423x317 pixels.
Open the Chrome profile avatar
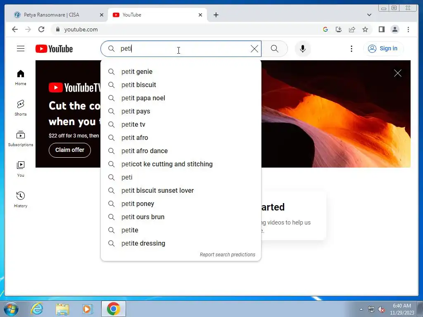[x=394, y=29]
